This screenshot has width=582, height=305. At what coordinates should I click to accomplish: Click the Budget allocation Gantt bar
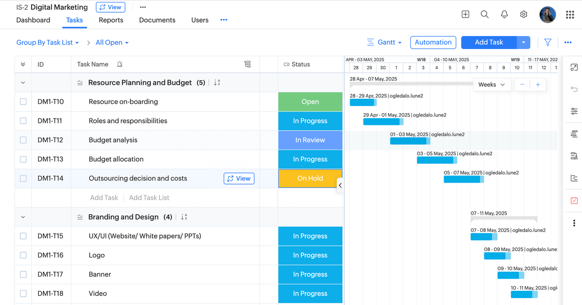(x=436, y=160)
